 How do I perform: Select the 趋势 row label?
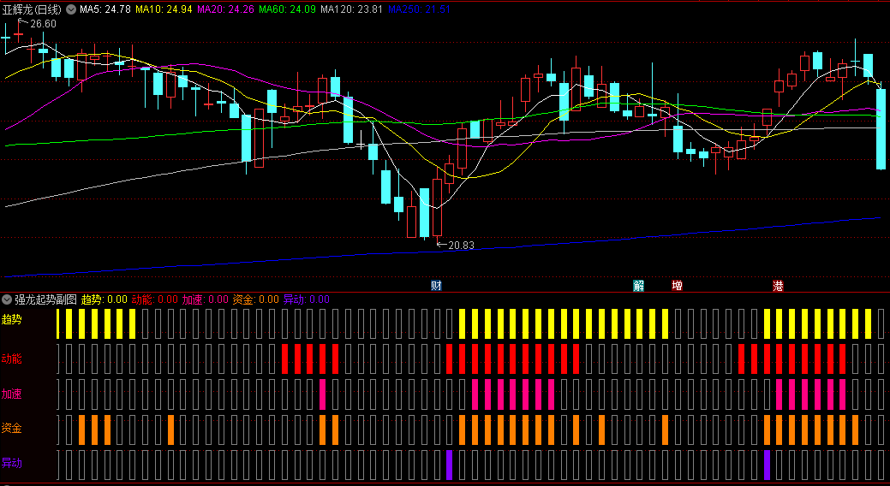pos(11,319)
